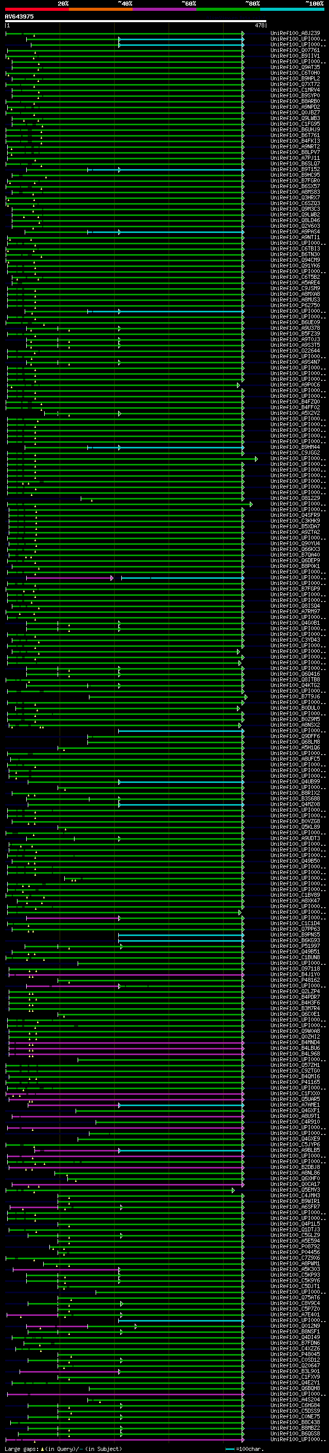Select the UniRef100_P04456 label
Screen dimensions: 329x1453
pyautogui.click(x=295, y=1251)
